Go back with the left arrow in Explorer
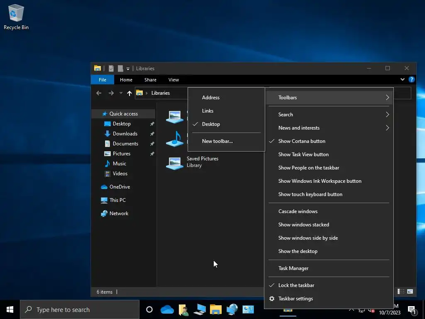 pos(99,93)
